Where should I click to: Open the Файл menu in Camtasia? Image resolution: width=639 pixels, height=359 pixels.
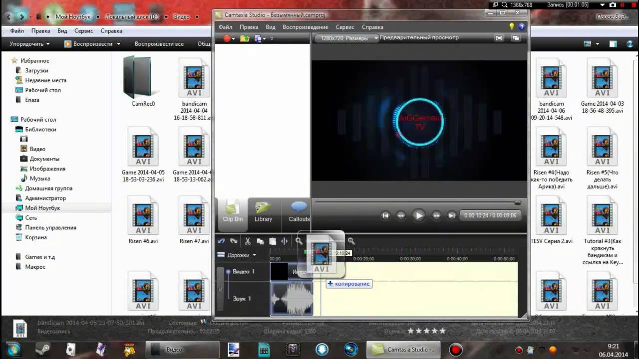click(225, 27)
